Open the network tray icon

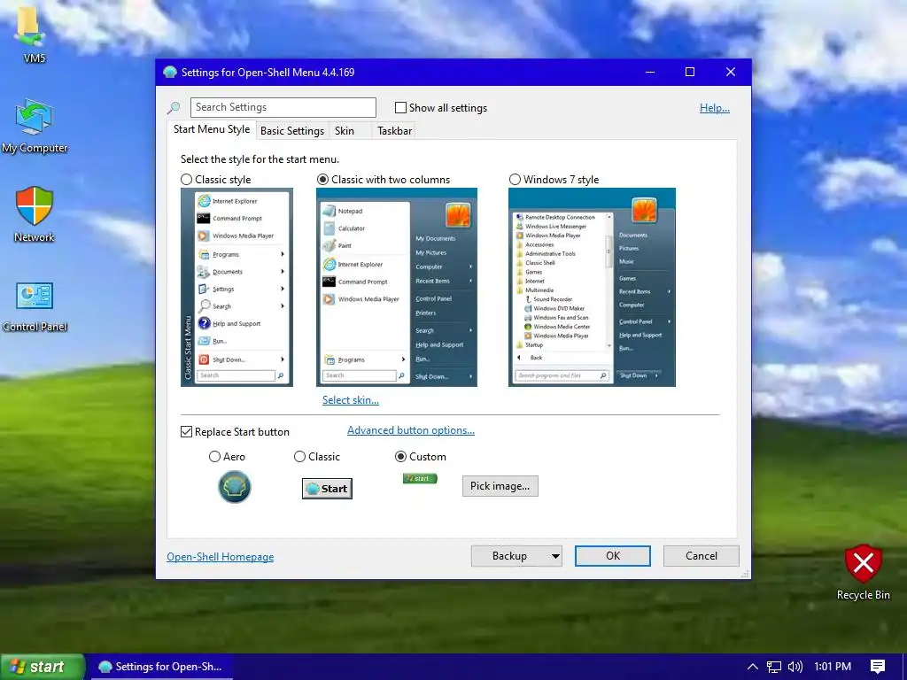click(x=773, y=667)
